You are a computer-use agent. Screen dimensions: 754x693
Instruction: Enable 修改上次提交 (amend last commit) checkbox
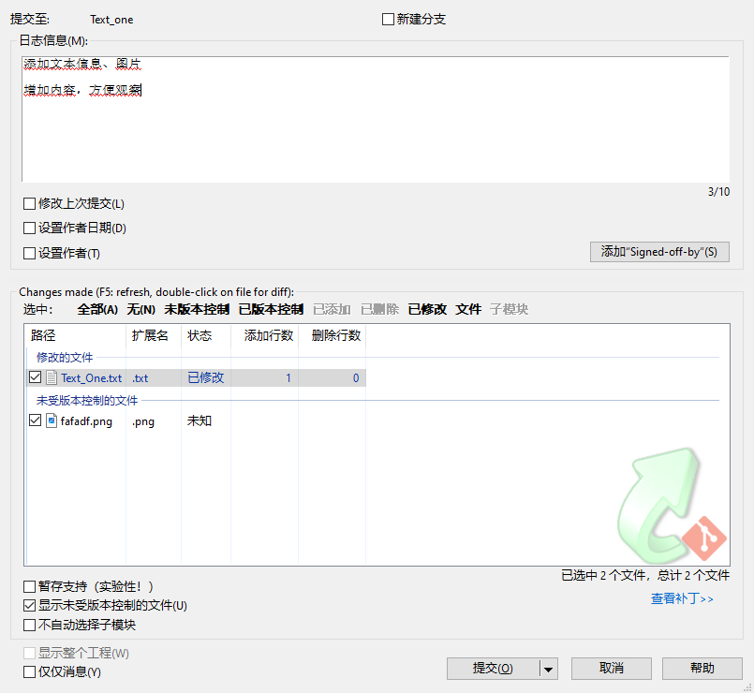30,204
